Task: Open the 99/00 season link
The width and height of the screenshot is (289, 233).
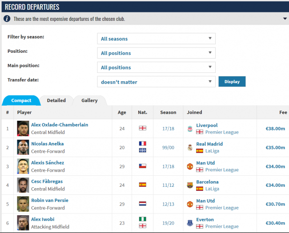Action: [x=168, y=148]
